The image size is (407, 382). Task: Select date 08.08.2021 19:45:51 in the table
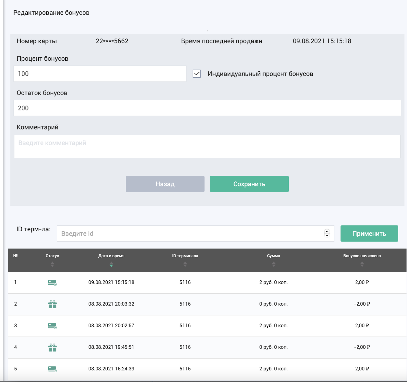coord(111,347)
